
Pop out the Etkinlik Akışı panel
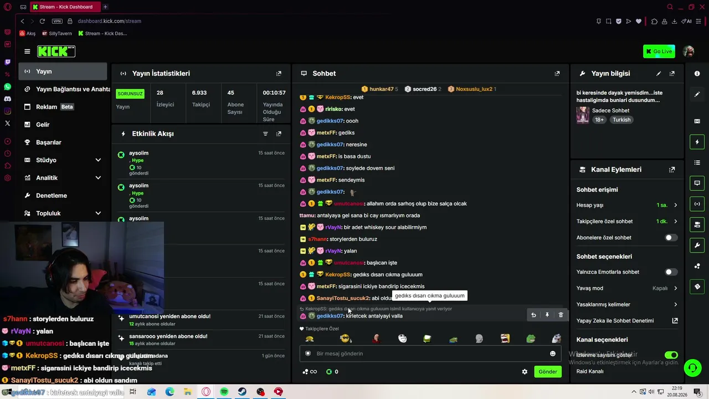(279, 134)
